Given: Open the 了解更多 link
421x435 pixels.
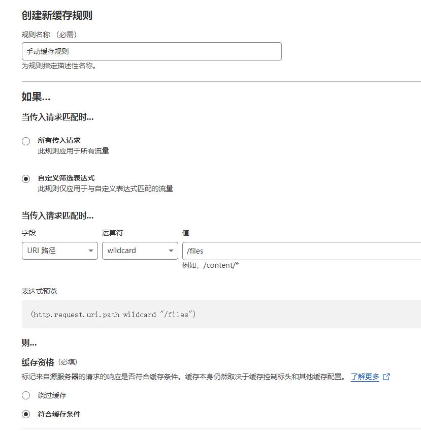Looking at the screenshot, I should coord(365,377).
